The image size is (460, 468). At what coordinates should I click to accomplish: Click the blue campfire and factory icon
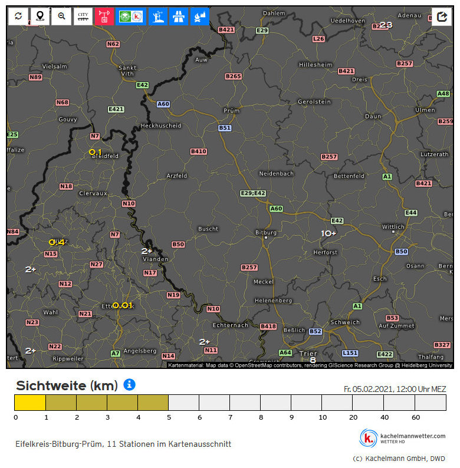pos(200,17)
